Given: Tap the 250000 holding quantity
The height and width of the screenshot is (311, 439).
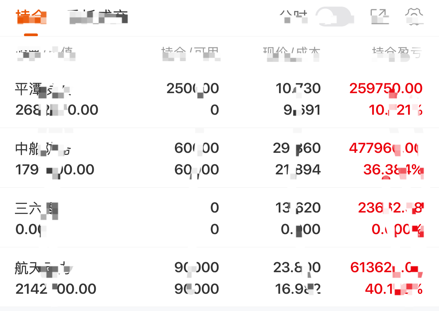Looking at the screenshot, I should [x=193, y=89].
